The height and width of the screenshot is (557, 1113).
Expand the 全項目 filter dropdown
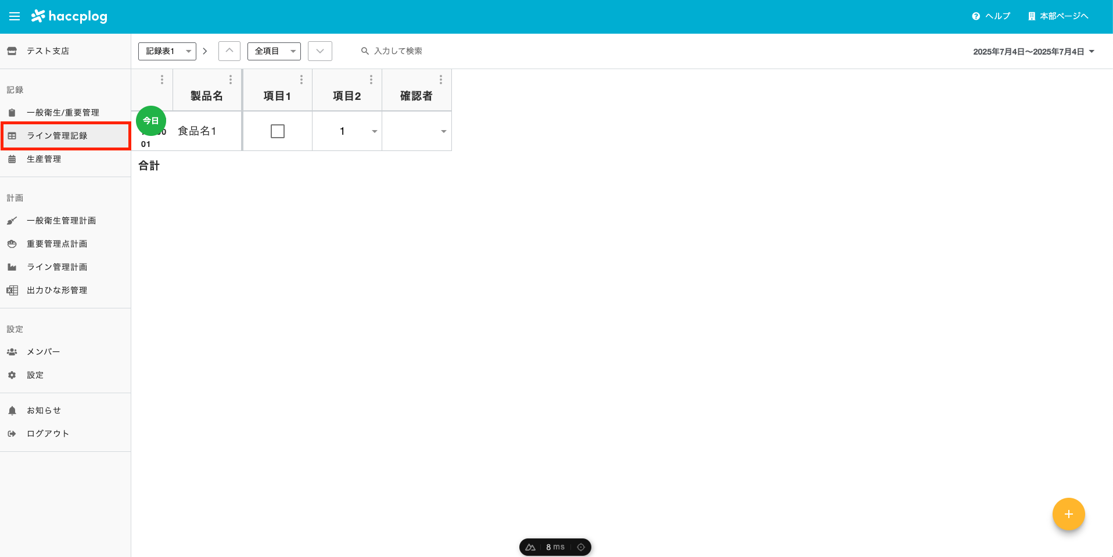coord(293,51)
